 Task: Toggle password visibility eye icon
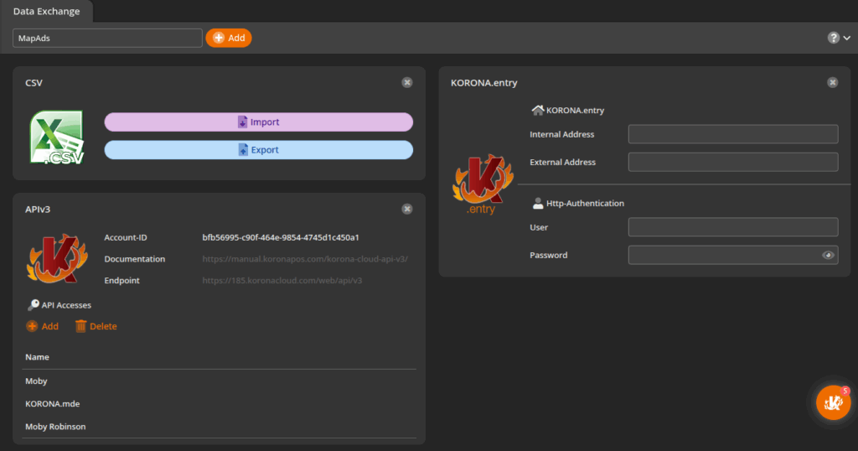coord(828,255)
